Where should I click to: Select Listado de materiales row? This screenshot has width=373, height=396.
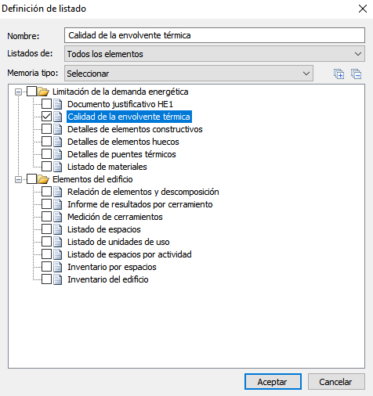(107, 167)
